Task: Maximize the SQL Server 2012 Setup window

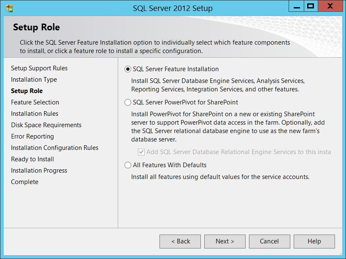Action: pyautogui.click(x=311, y=6)
